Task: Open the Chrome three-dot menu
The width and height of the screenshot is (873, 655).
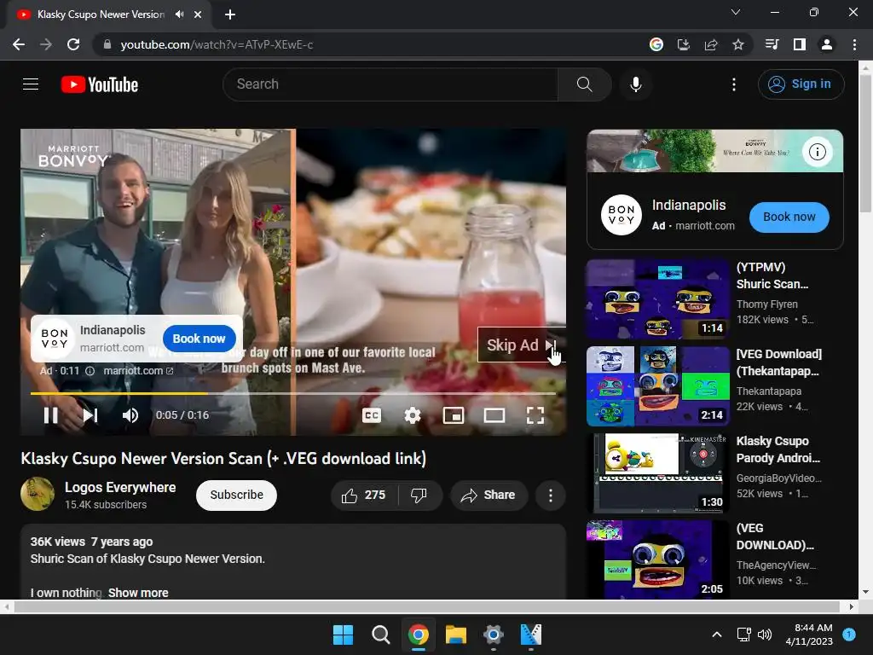Action: coord(854,44)
